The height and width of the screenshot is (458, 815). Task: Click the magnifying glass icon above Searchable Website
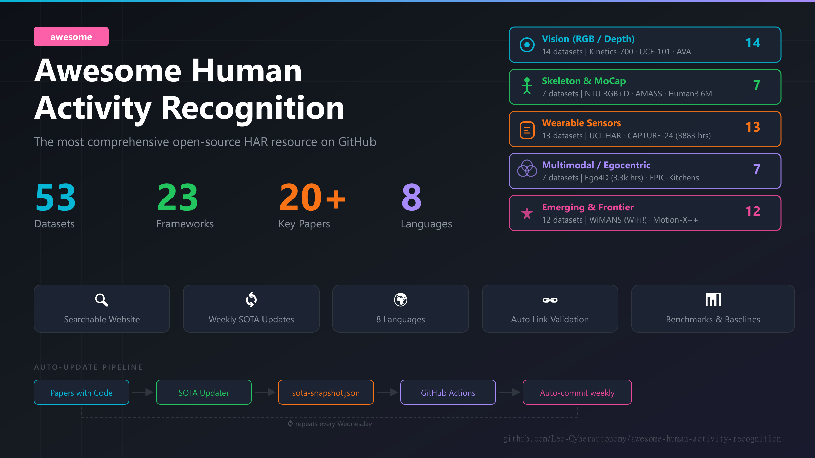(101, 300)
